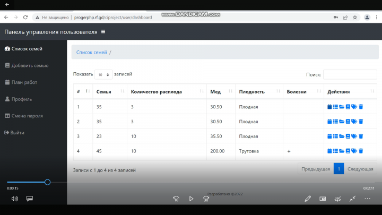Sort table by Действия column
382x215 pixels.
click(x=350, y=92)
